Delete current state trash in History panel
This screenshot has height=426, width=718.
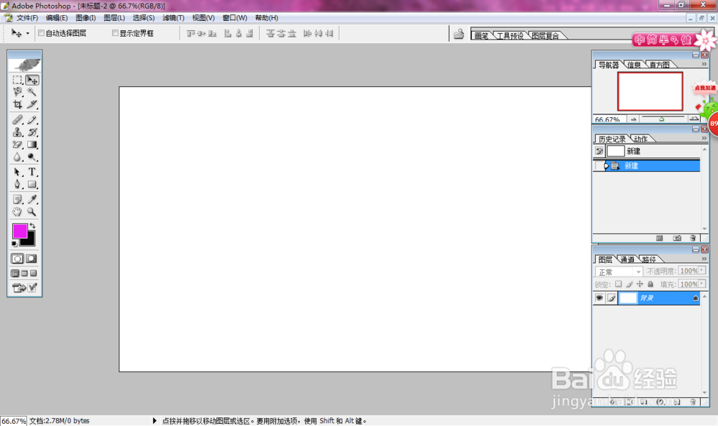tap(693, 239)
